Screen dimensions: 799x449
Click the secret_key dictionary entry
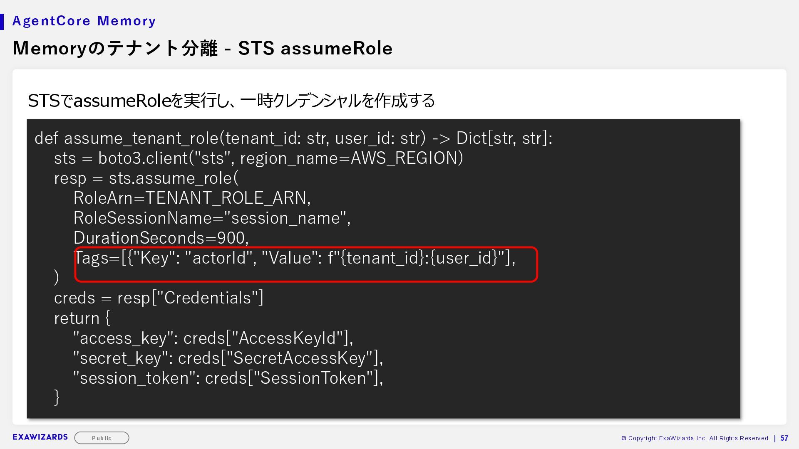(x=228, y=358)
